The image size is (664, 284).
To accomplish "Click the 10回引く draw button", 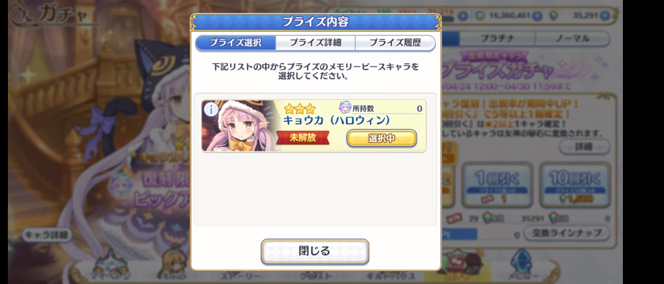I will pos(575,184).
